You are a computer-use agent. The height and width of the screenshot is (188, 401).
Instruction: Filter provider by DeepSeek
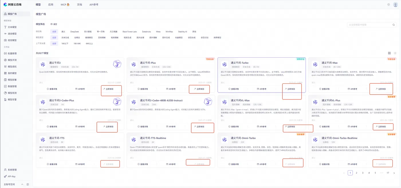[74, 32]
